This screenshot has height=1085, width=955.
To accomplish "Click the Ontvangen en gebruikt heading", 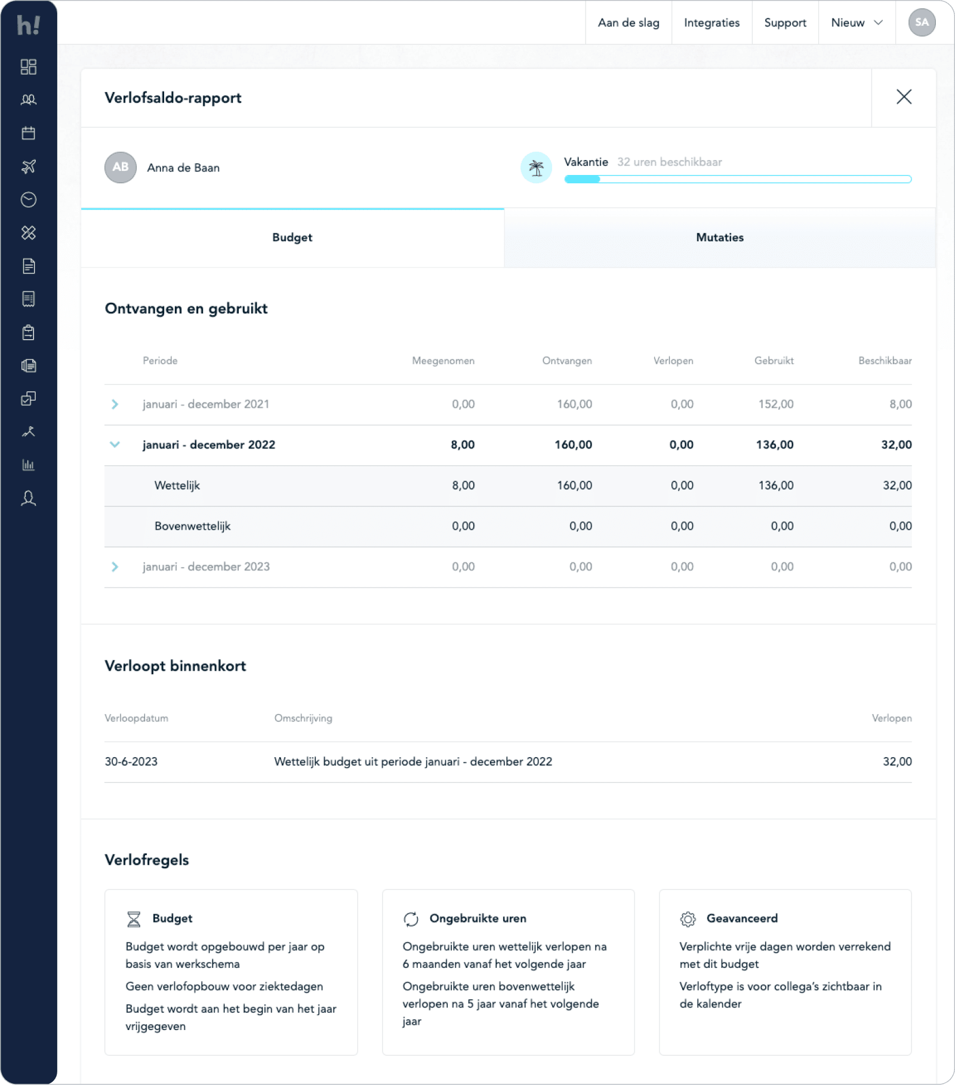I will point(186,309).
